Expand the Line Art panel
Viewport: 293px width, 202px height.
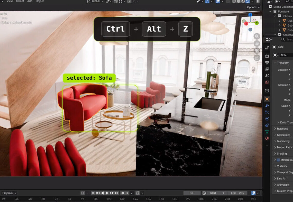click(282, 178)
